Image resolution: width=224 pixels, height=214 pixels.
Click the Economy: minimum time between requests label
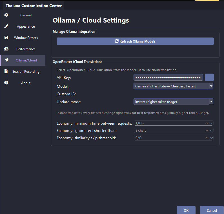click(x=94, y=123)
